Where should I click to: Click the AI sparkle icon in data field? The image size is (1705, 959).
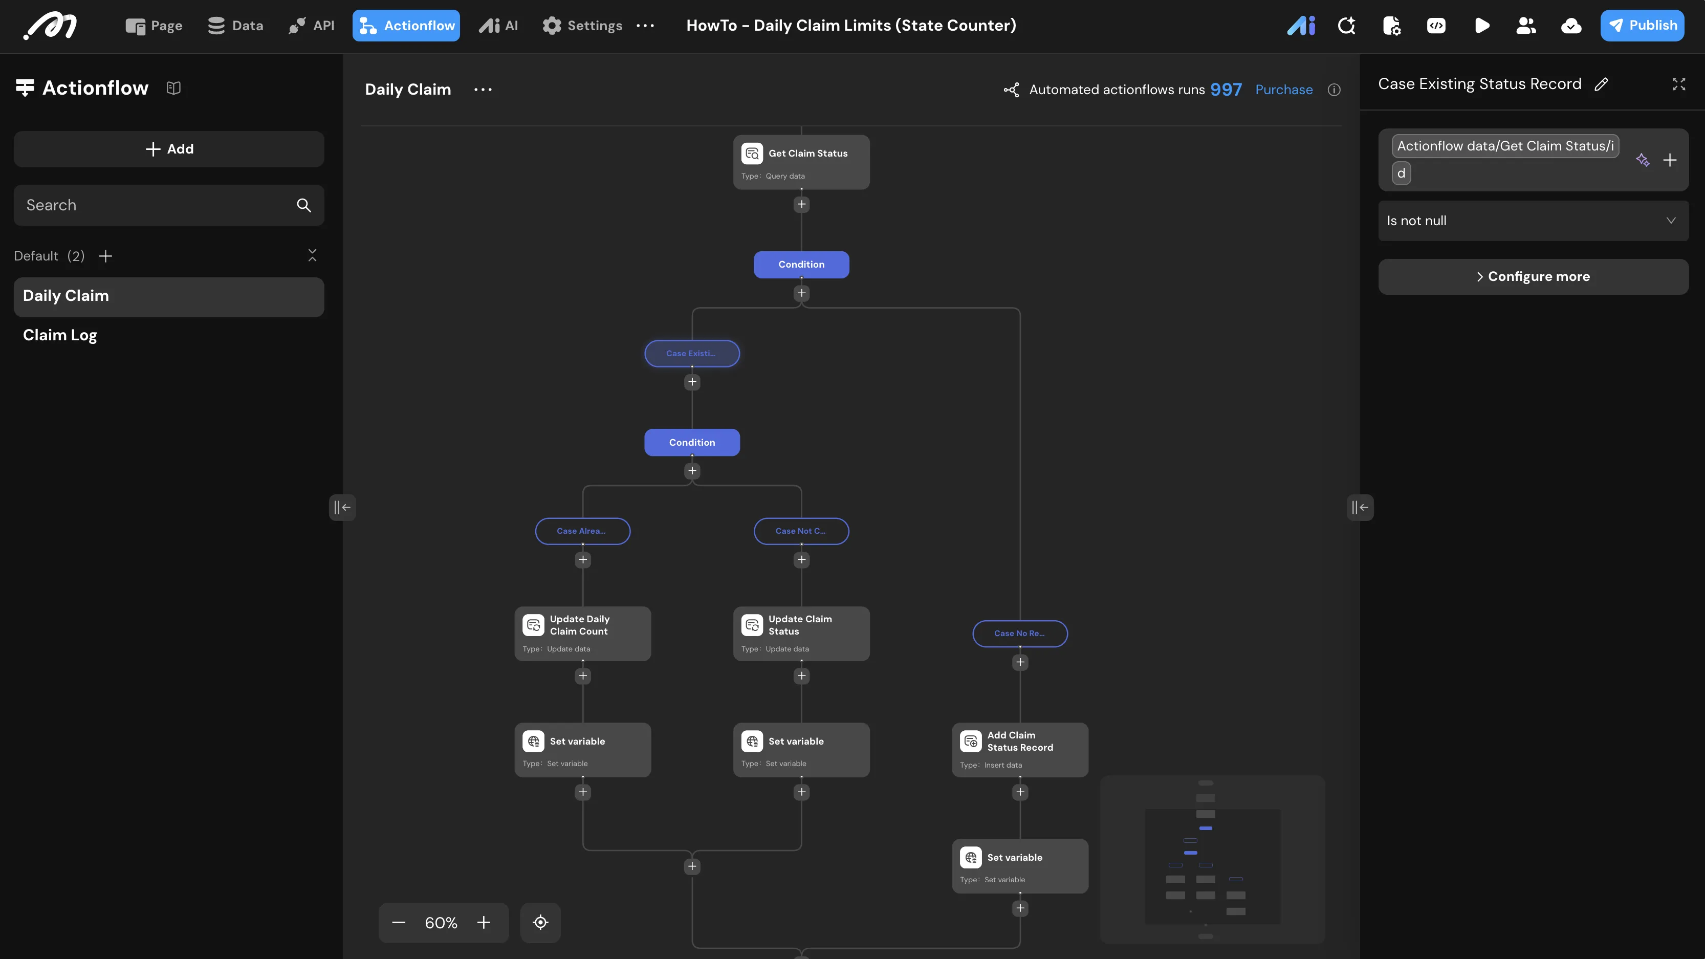click(1643, 160)
